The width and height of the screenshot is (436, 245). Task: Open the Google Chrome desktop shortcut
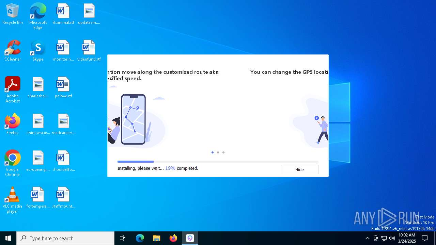tap(13, 163)
